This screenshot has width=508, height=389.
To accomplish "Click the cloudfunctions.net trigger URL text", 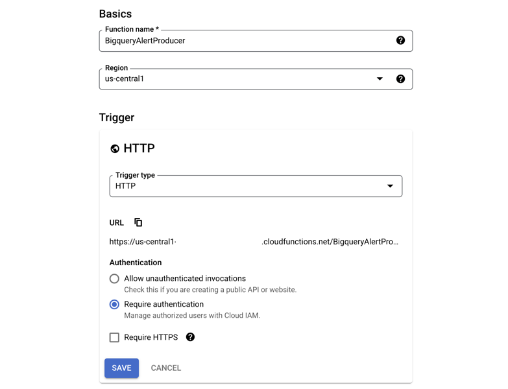I will click(x=330, y=242).
